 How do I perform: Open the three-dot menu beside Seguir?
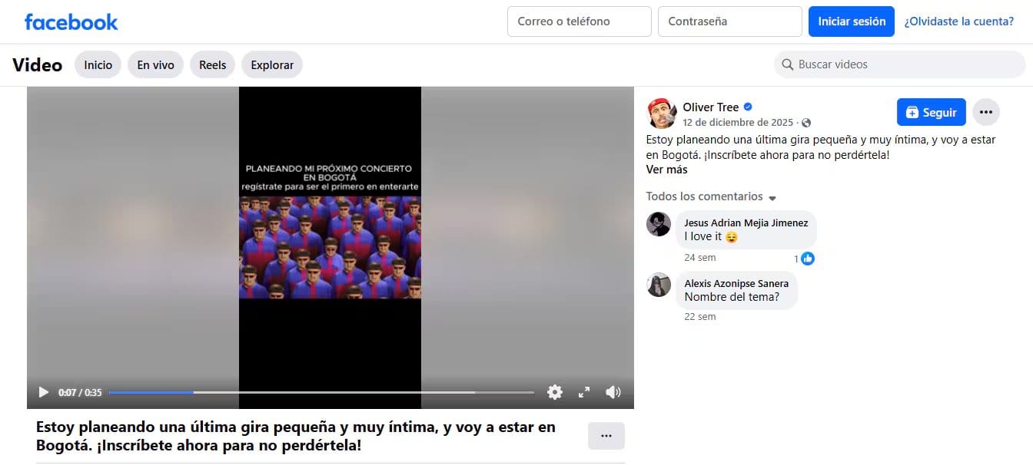click(986, 112)
